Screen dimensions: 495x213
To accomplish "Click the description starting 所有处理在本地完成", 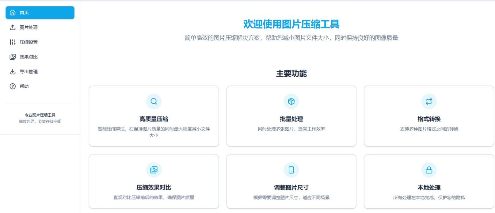I will [429, 197].
